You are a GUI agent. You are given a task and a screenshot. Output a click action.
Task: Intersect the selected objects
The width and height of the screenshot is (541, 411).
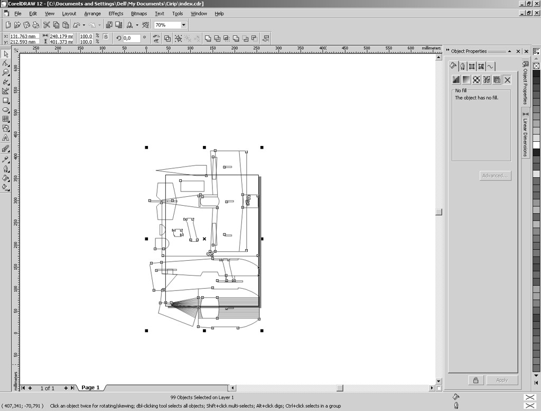click(x=227, y=38)
